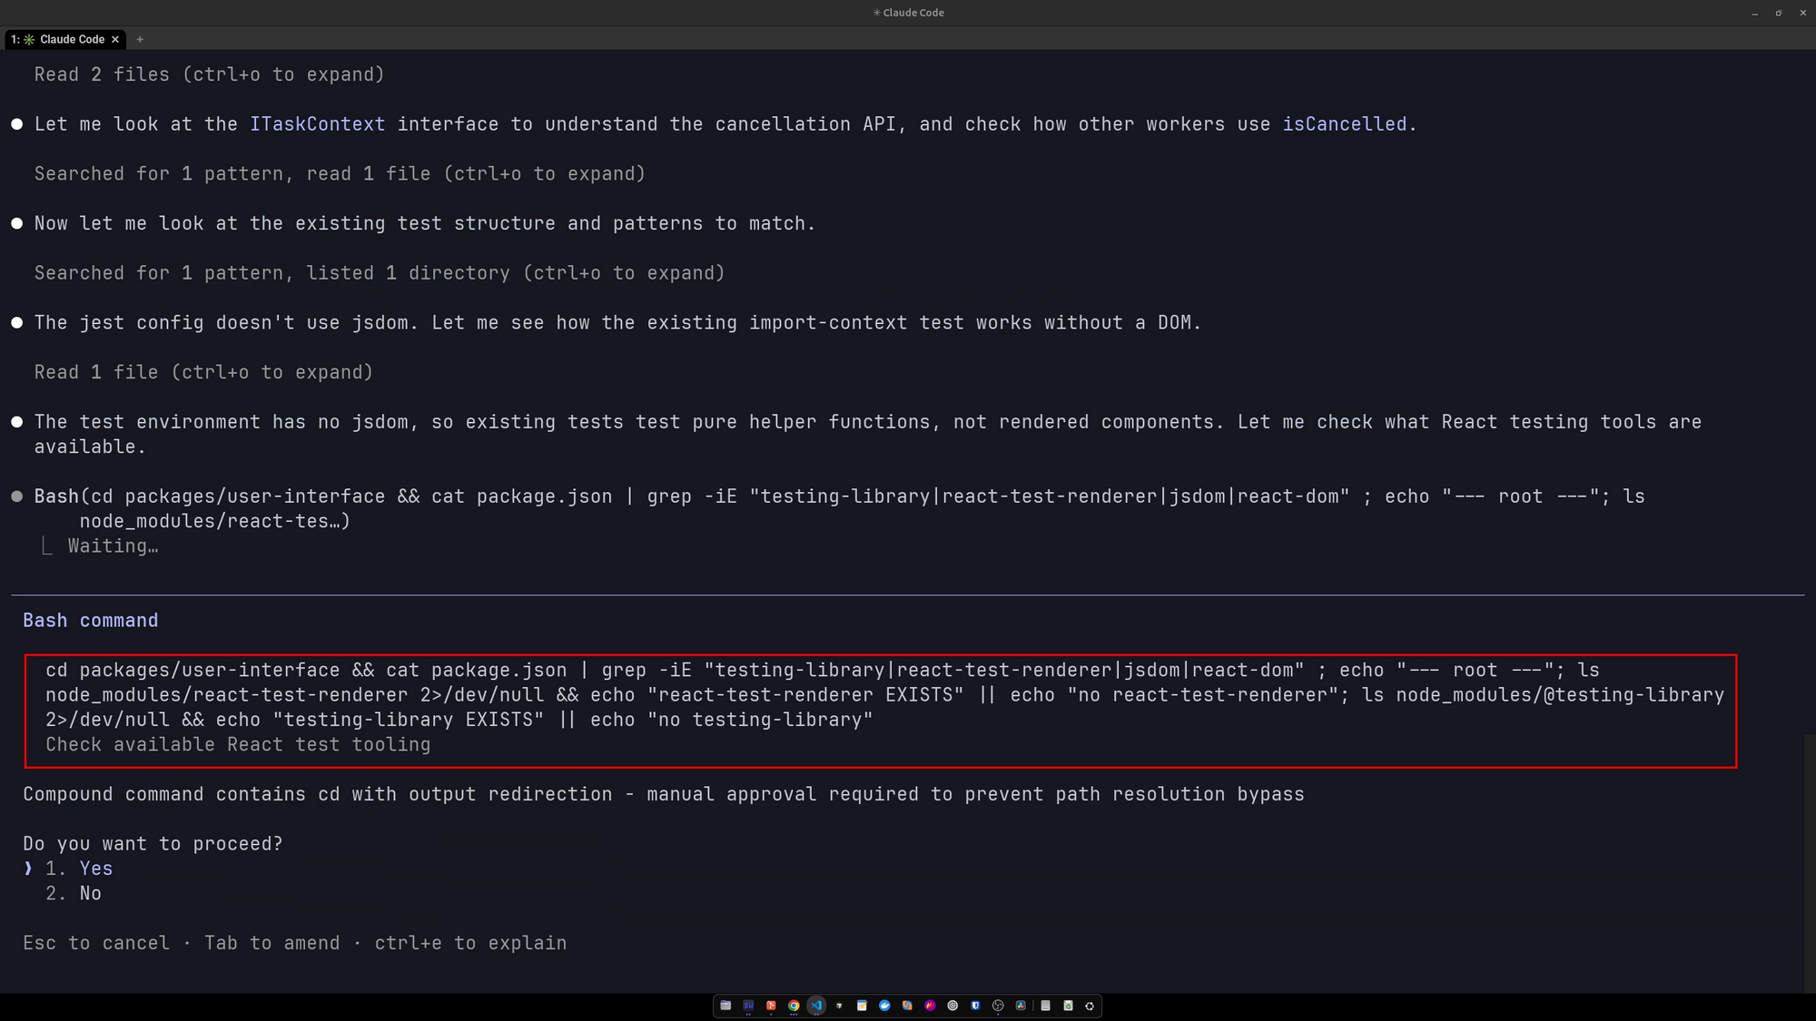Open the Meld diff tool in dock
Viewport: 1816px width, 1021px height.
point(907,1006)
